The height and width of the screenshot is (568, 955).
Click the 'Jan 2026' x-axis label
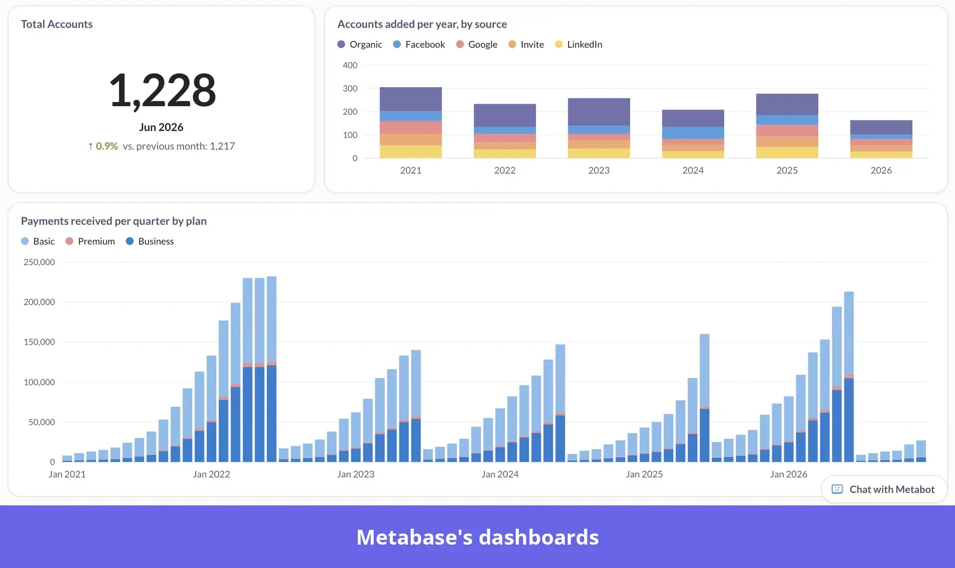[x=789, y=474]
